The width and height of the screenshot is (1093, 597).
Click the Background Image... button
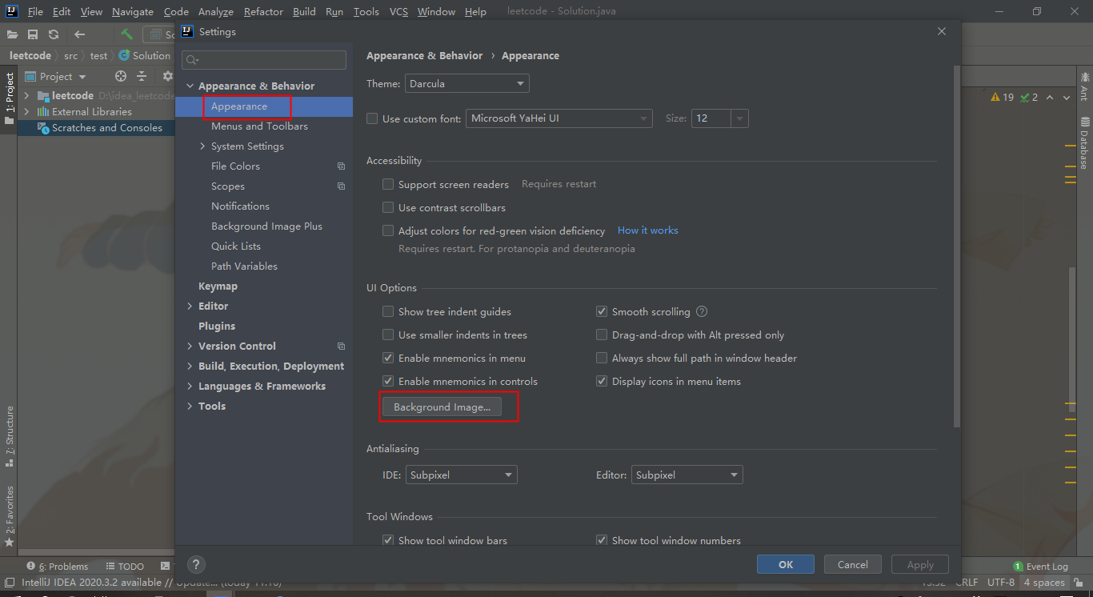[x=442, y=407]
